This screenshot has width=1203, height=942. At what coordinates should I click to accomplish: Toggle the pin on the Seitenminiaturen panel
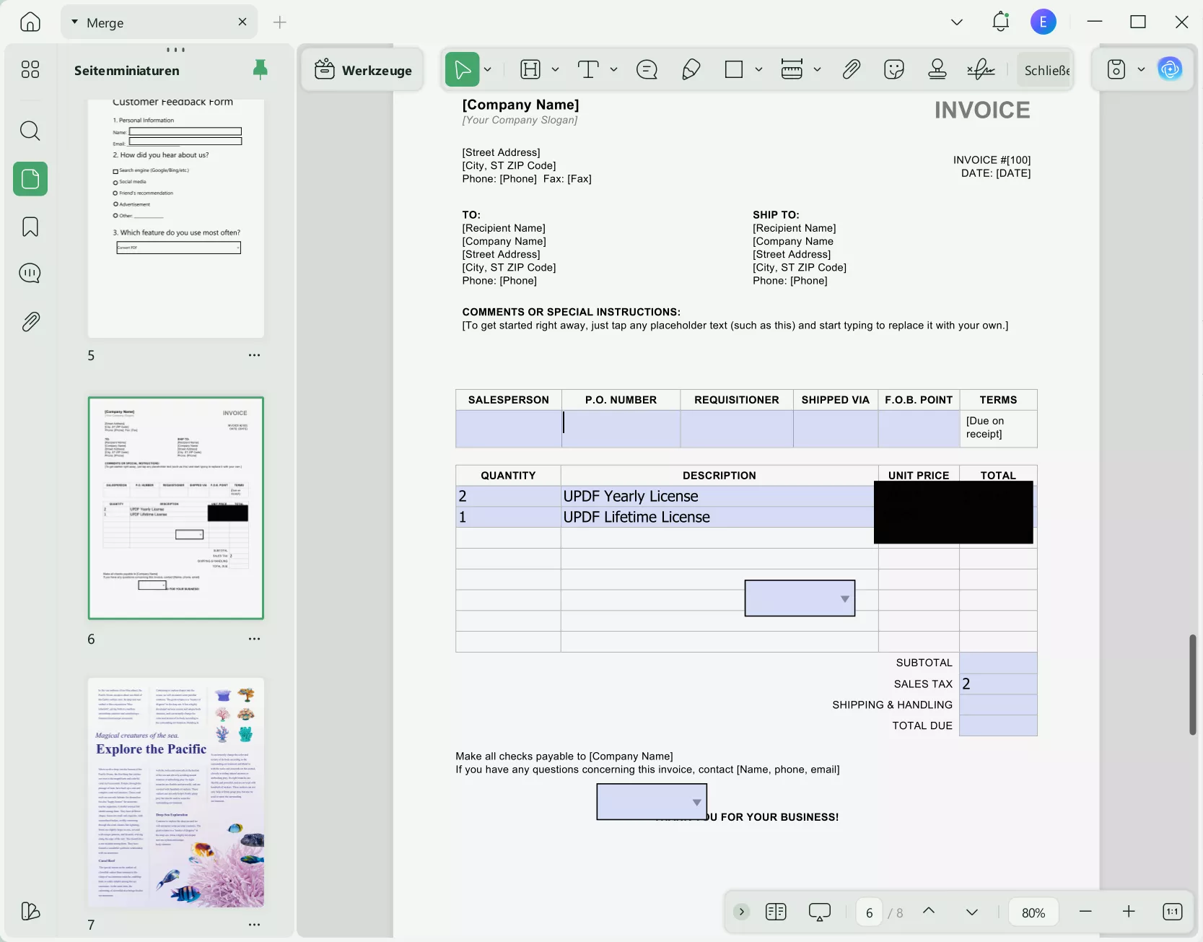261,69
